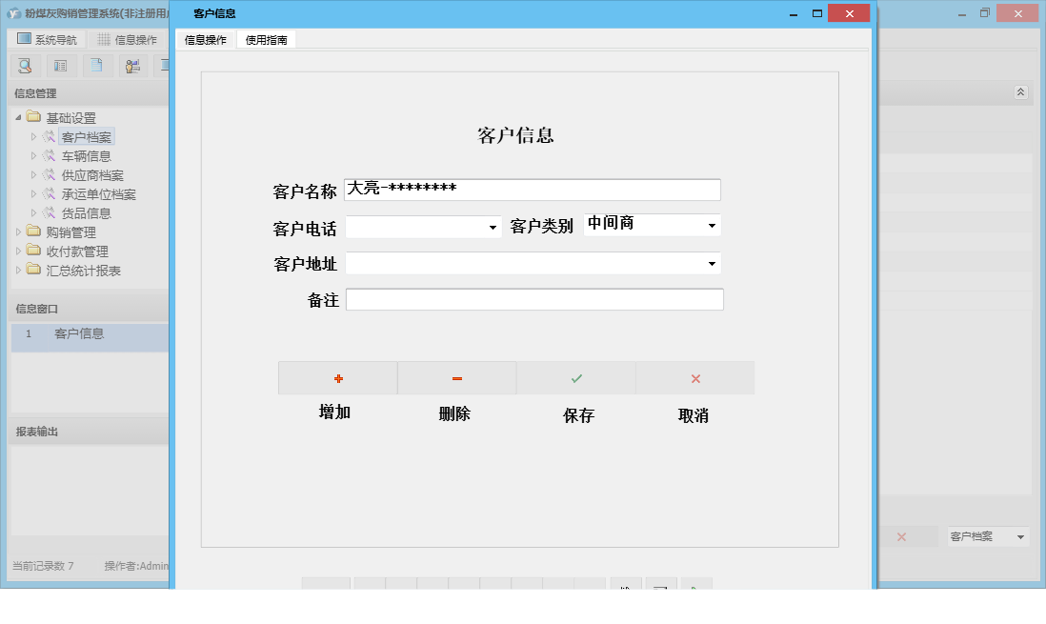Click the green checkmark 保存 icon
The width and height of the screenshot is (1046, 624).
tap(575, 377)
